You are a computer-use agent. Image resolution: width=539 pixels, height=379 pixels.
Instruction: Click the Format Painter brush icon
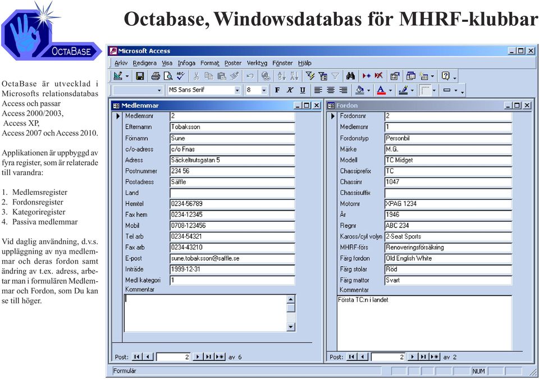tap(235, 76)
